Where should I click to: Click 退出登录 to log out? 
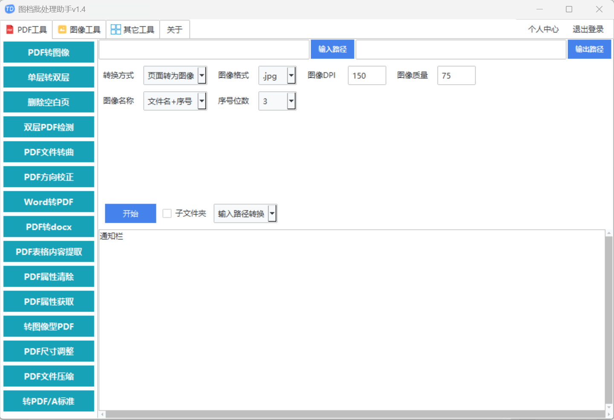[588, 29]
